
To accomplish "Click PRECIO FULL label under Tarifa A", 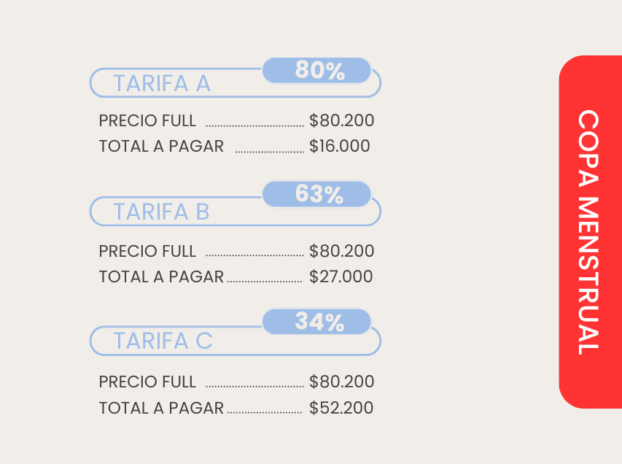I will coord(147,121).
